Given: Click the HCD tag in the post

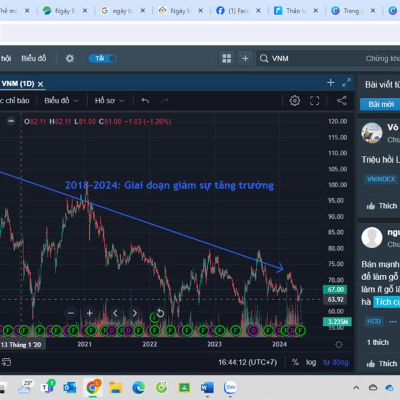Looking at the screenshot, I should [374, 321].
